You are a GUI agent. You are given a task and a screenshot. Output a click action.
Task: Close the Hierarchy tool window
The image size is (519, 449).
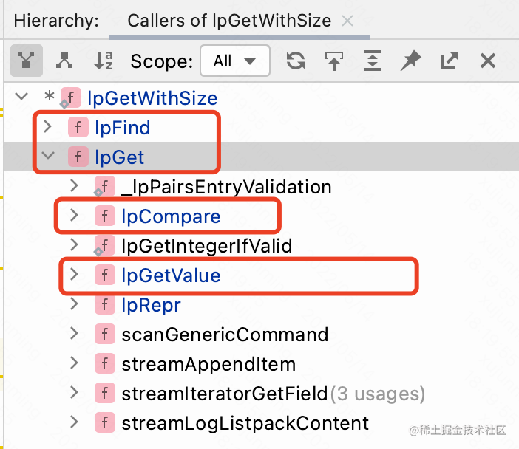[x=487, y=61]
